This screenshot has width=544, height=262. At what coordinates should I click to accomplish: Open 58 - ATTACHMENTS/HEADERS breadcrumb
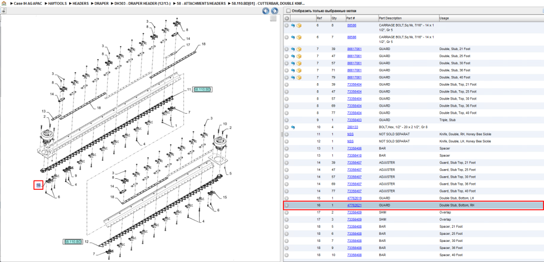pos(201,3)
